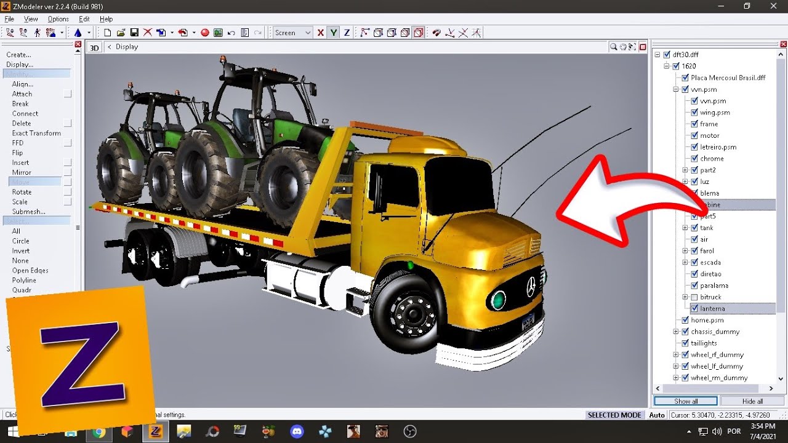Click the maximize viewport red square icon
788x443 pixels.
click(x=643, y=47)
